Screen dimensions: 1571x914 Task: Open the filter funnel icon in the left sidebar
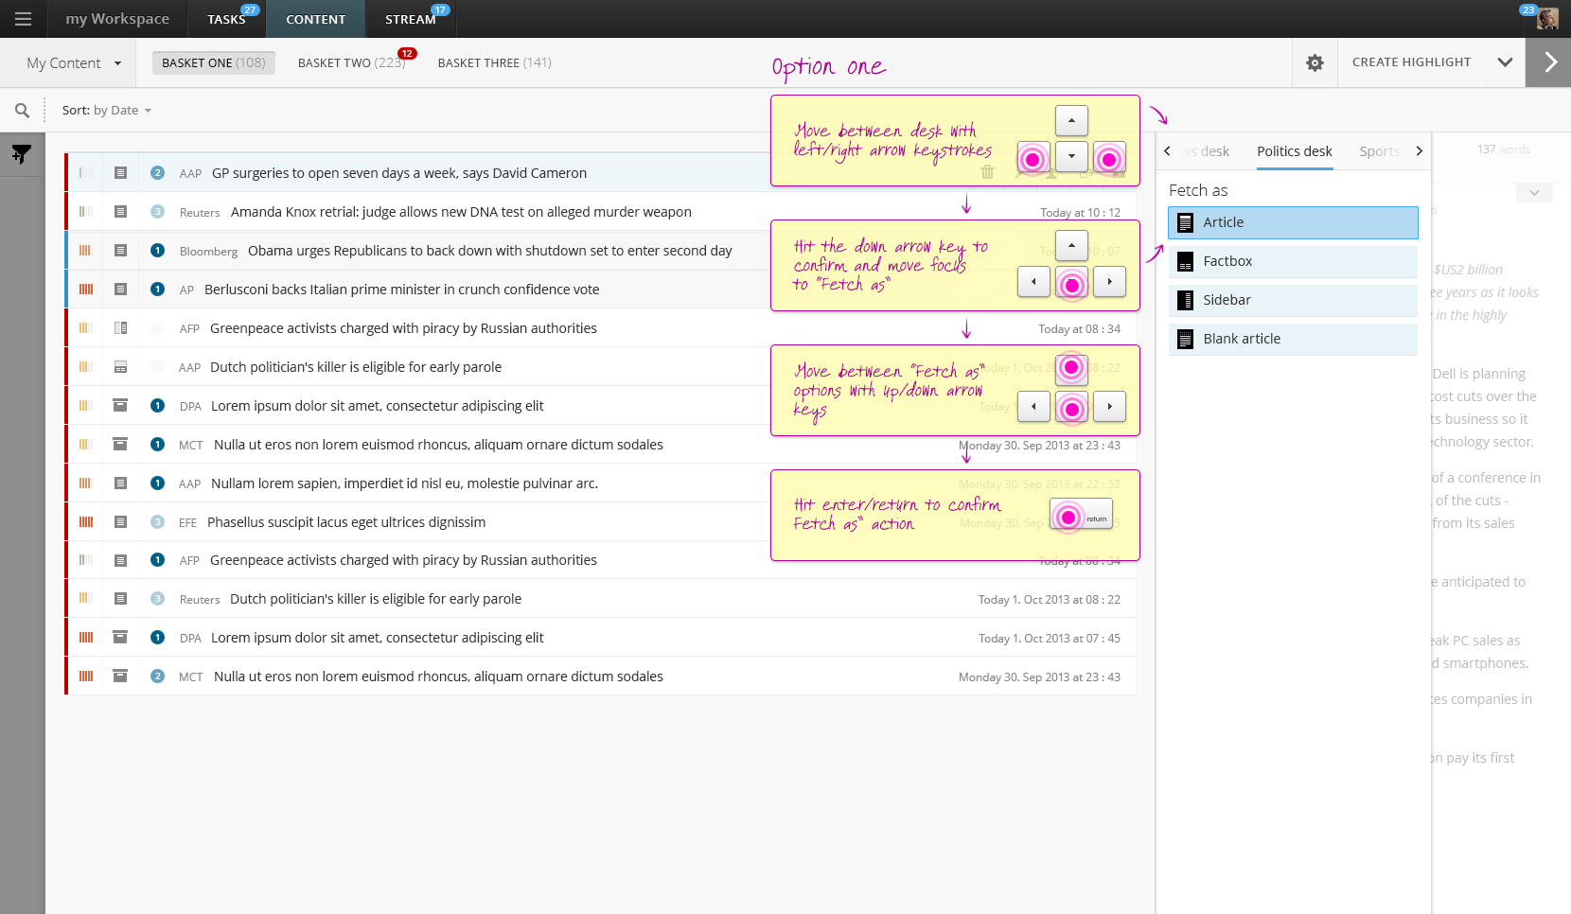tap(21, 154)
